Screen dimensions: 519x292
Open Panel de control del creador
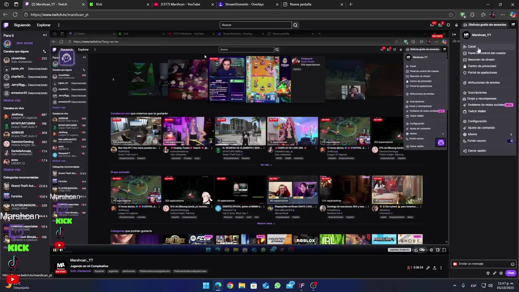coord(488,53)
